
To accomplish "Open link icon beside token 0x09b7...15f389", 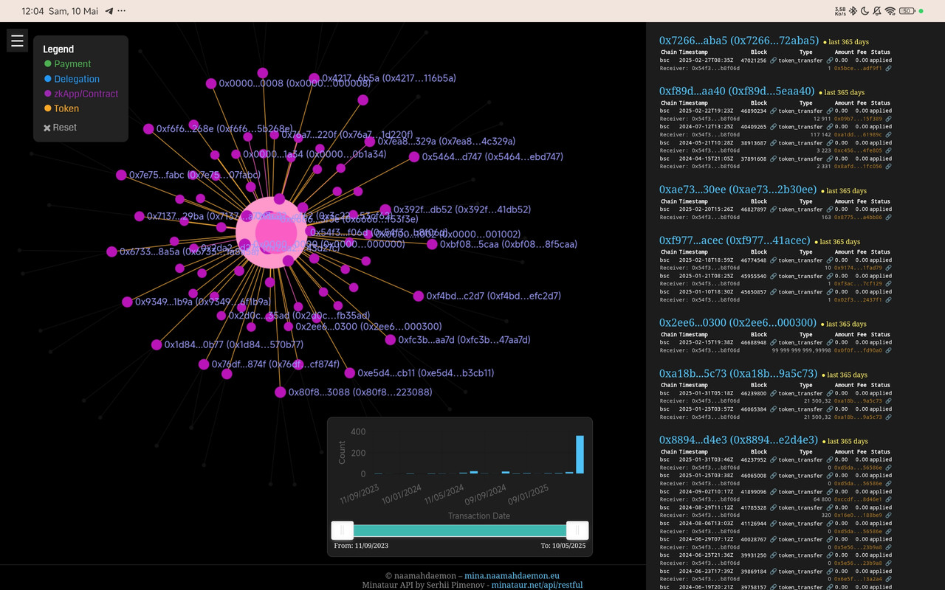I will point(888,118).
